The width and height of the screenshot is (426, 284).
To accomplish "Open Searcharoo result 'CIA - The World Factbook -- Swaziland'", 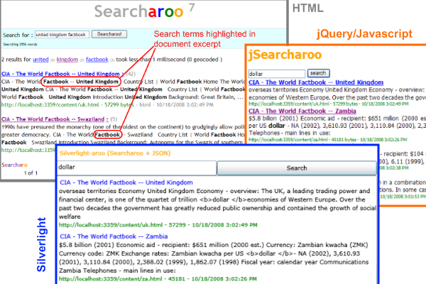I will pyautogui.click(x=53, y=119).
